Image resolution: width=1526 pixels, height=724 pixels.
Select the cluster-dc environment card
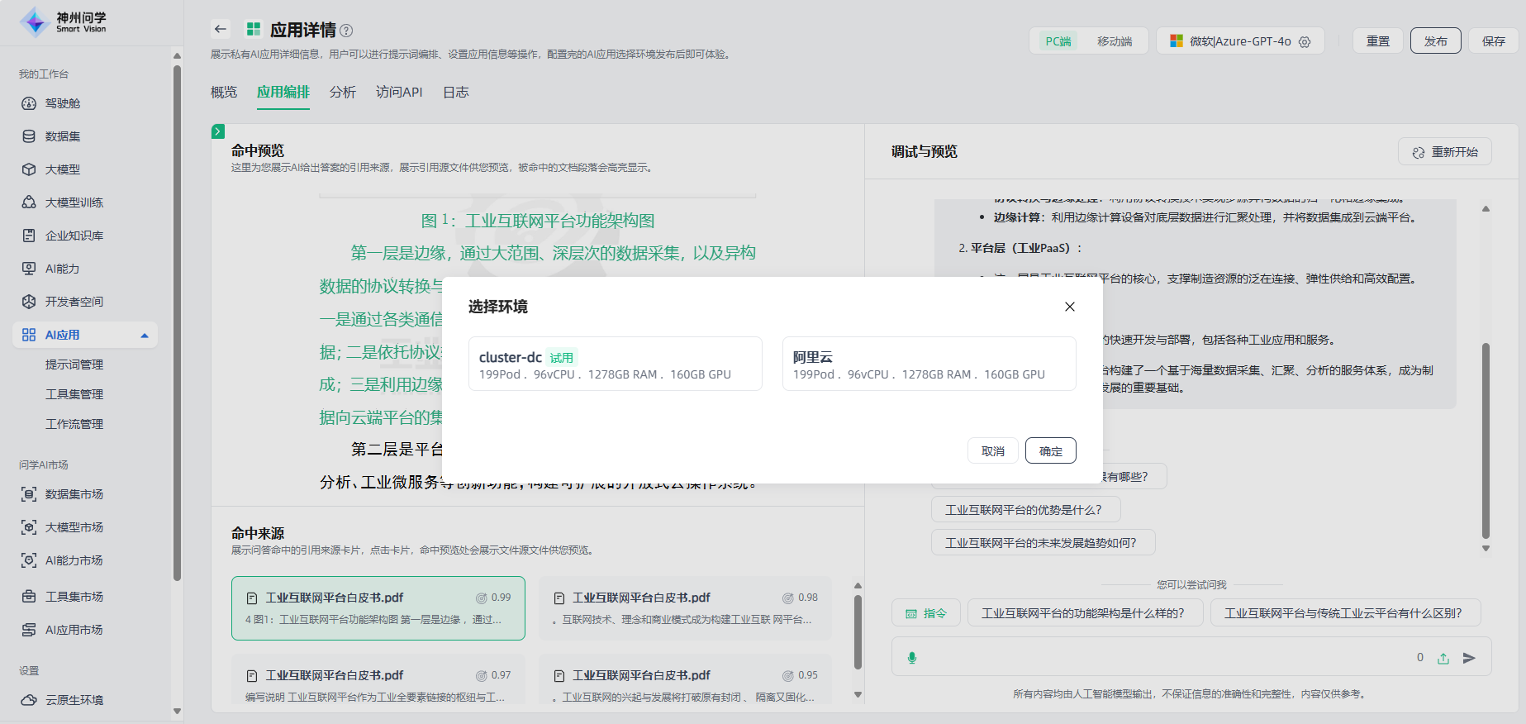pyautogui.click(x=615, y=364)
